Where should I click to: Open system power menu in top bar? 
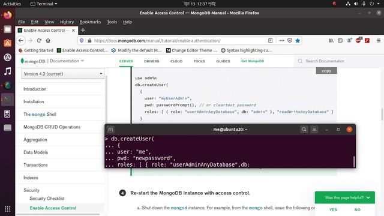pyautogui.click(x=374, y=4)
